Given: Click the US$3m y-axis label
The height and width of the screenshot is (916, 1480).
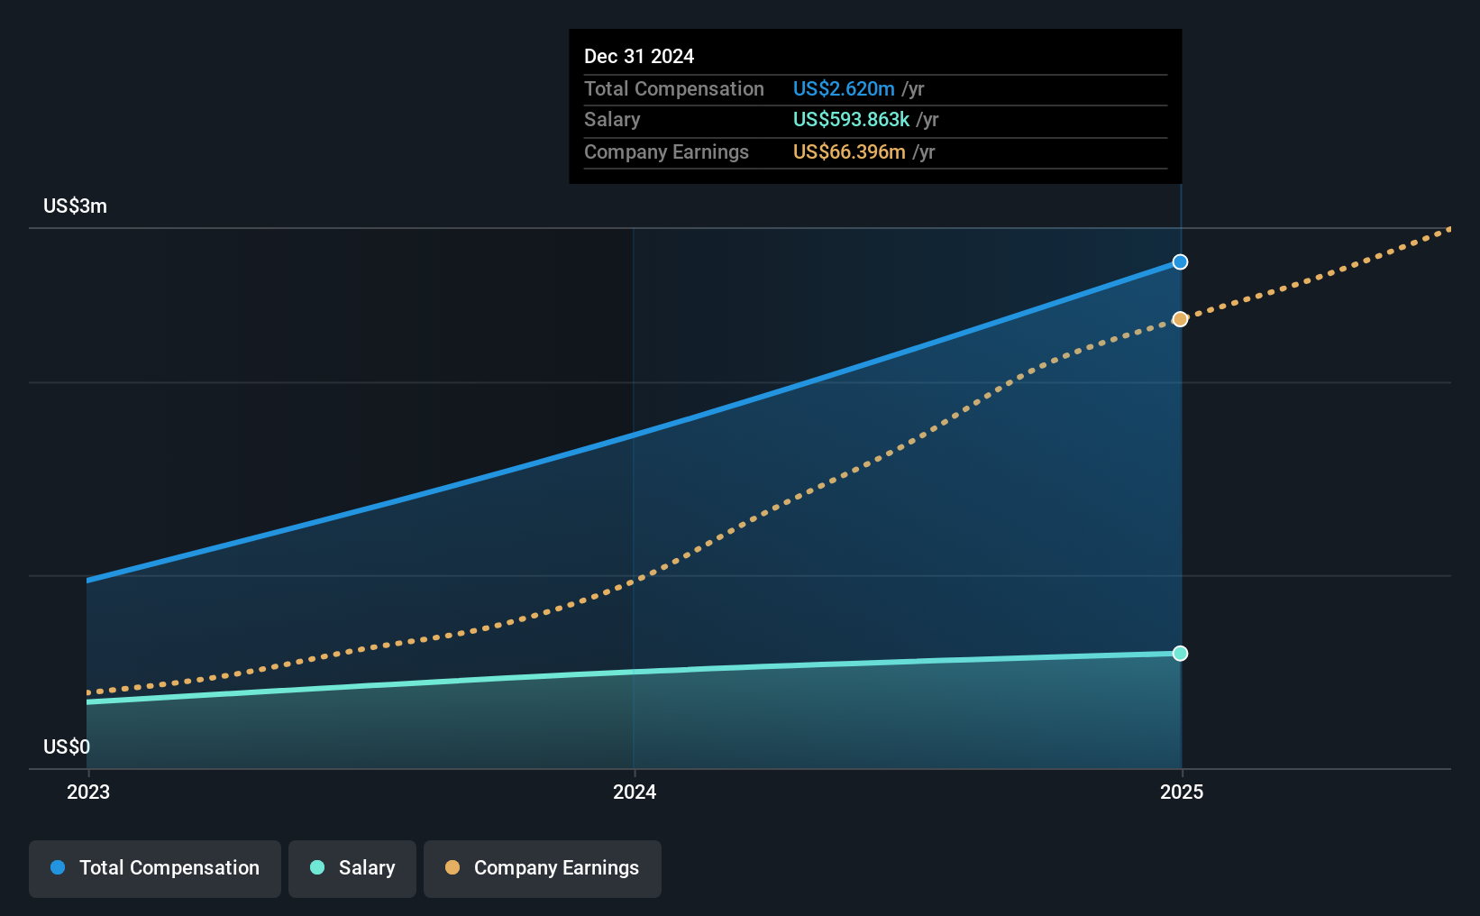Looking at the screenshot, I should click(x=75, y=206).
